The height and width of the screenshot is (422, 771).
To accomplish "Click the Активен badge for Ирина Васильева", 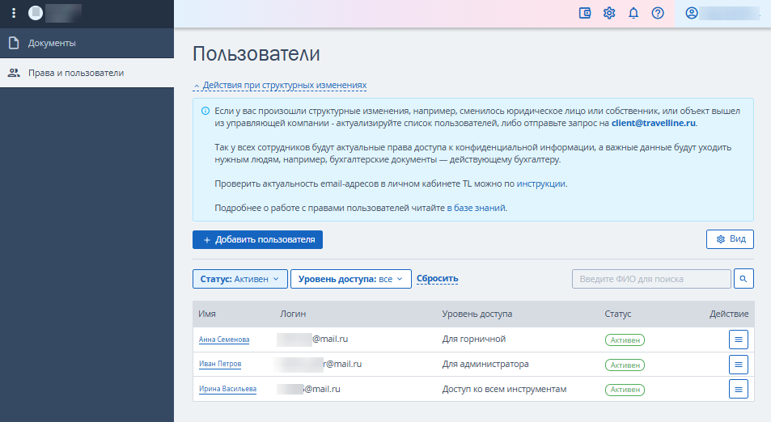I will click(x=625, y=390).
